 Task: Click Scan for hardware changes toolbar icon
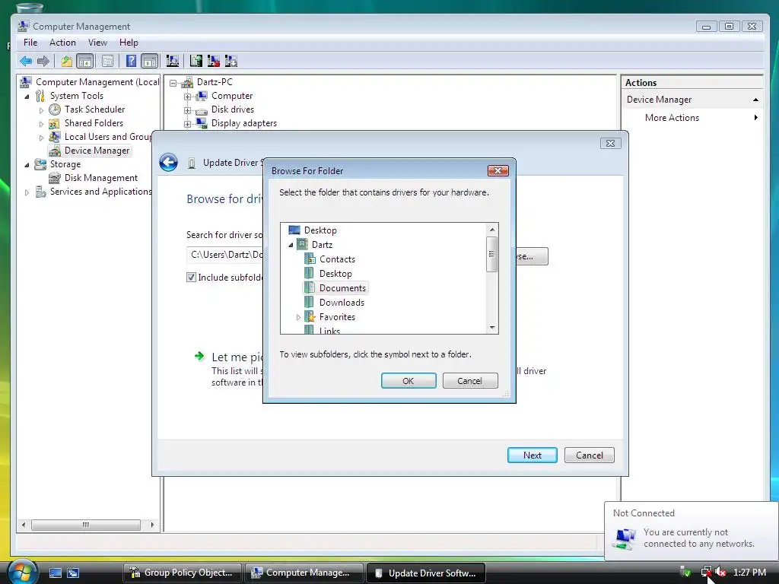click(173, 61)
